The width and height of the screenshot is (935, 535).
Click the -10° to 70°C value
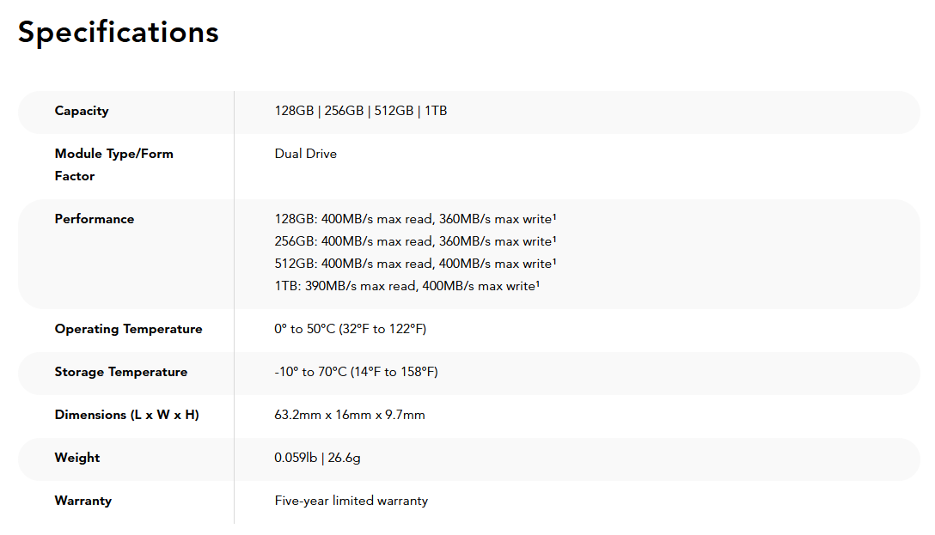(x=356, y=372)
